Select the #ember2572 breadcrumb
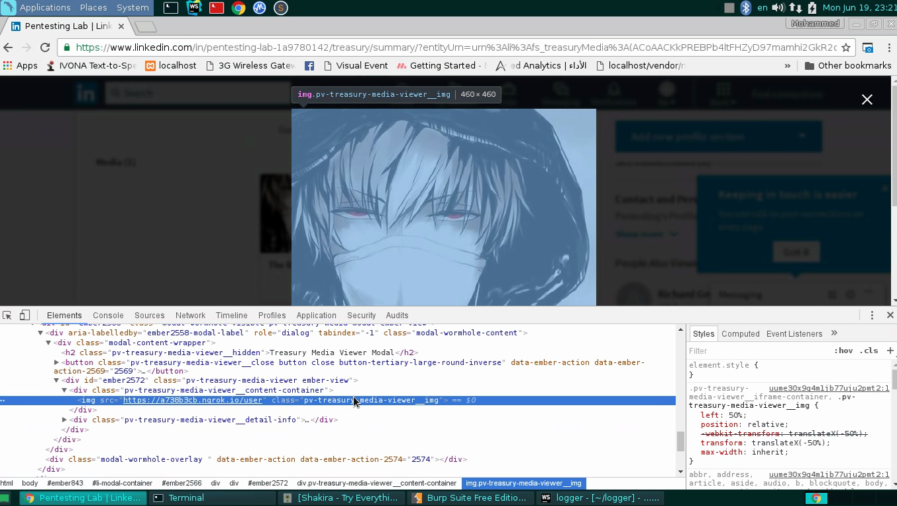 pos(268,483)
